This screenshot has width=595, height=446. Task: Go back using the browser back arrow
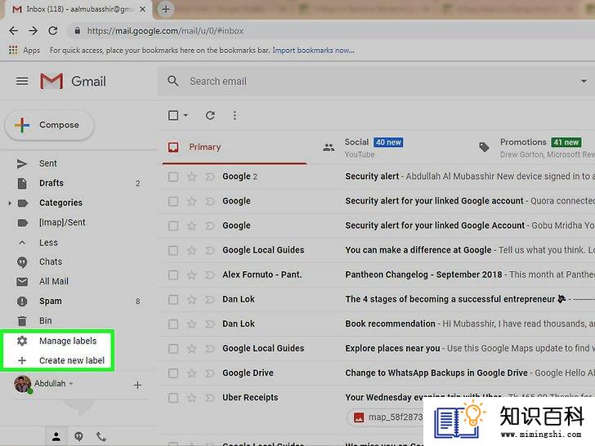pyautogui.click(x=14, y=31)
